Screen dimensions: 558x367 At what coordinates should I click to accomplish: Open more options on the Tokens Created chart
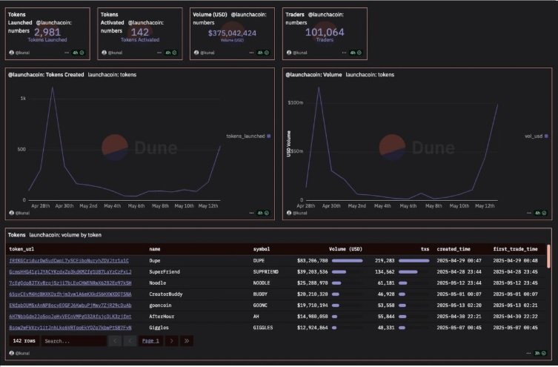point(252,213)
